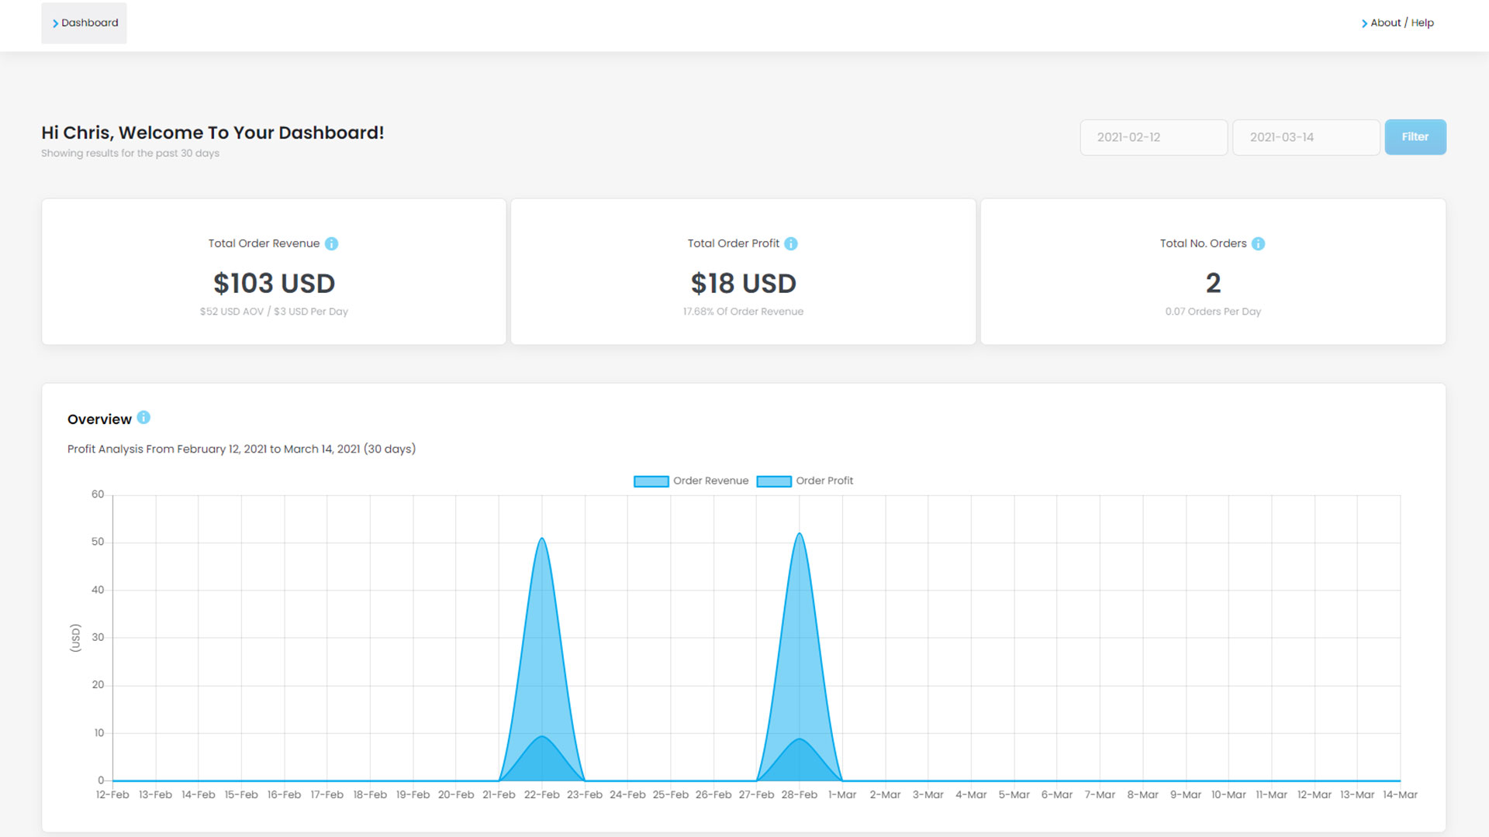This screenshot has height=837, width=1489.
Task: Click the 22-Feb axis label
Action: pos(541,795)
